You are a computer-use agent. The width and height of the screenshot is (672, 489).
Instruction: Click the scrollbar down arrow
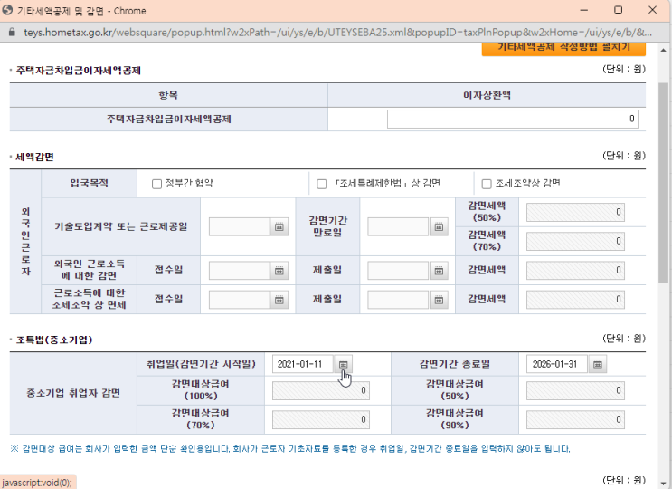pos(664,483)
